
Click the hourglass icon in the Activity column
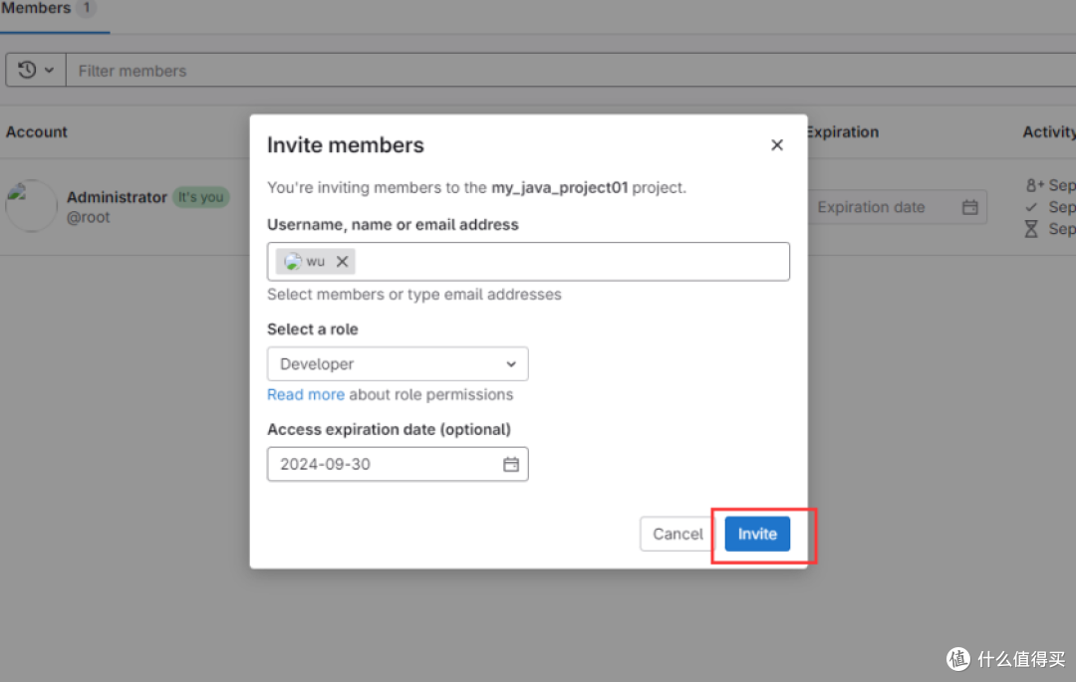(x=1031, y=229)
